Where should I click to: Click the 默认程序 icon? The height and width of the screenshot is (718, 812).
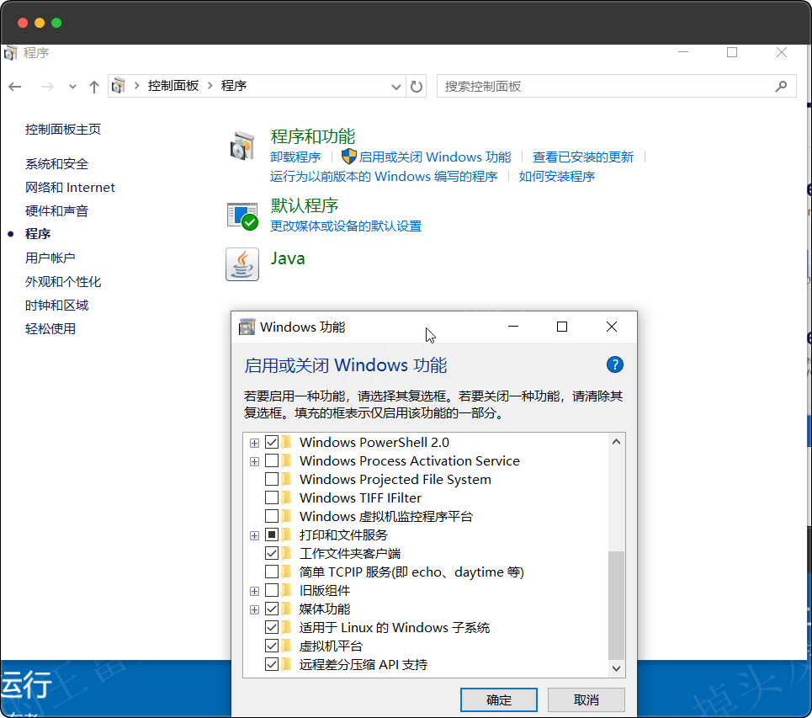242,216
